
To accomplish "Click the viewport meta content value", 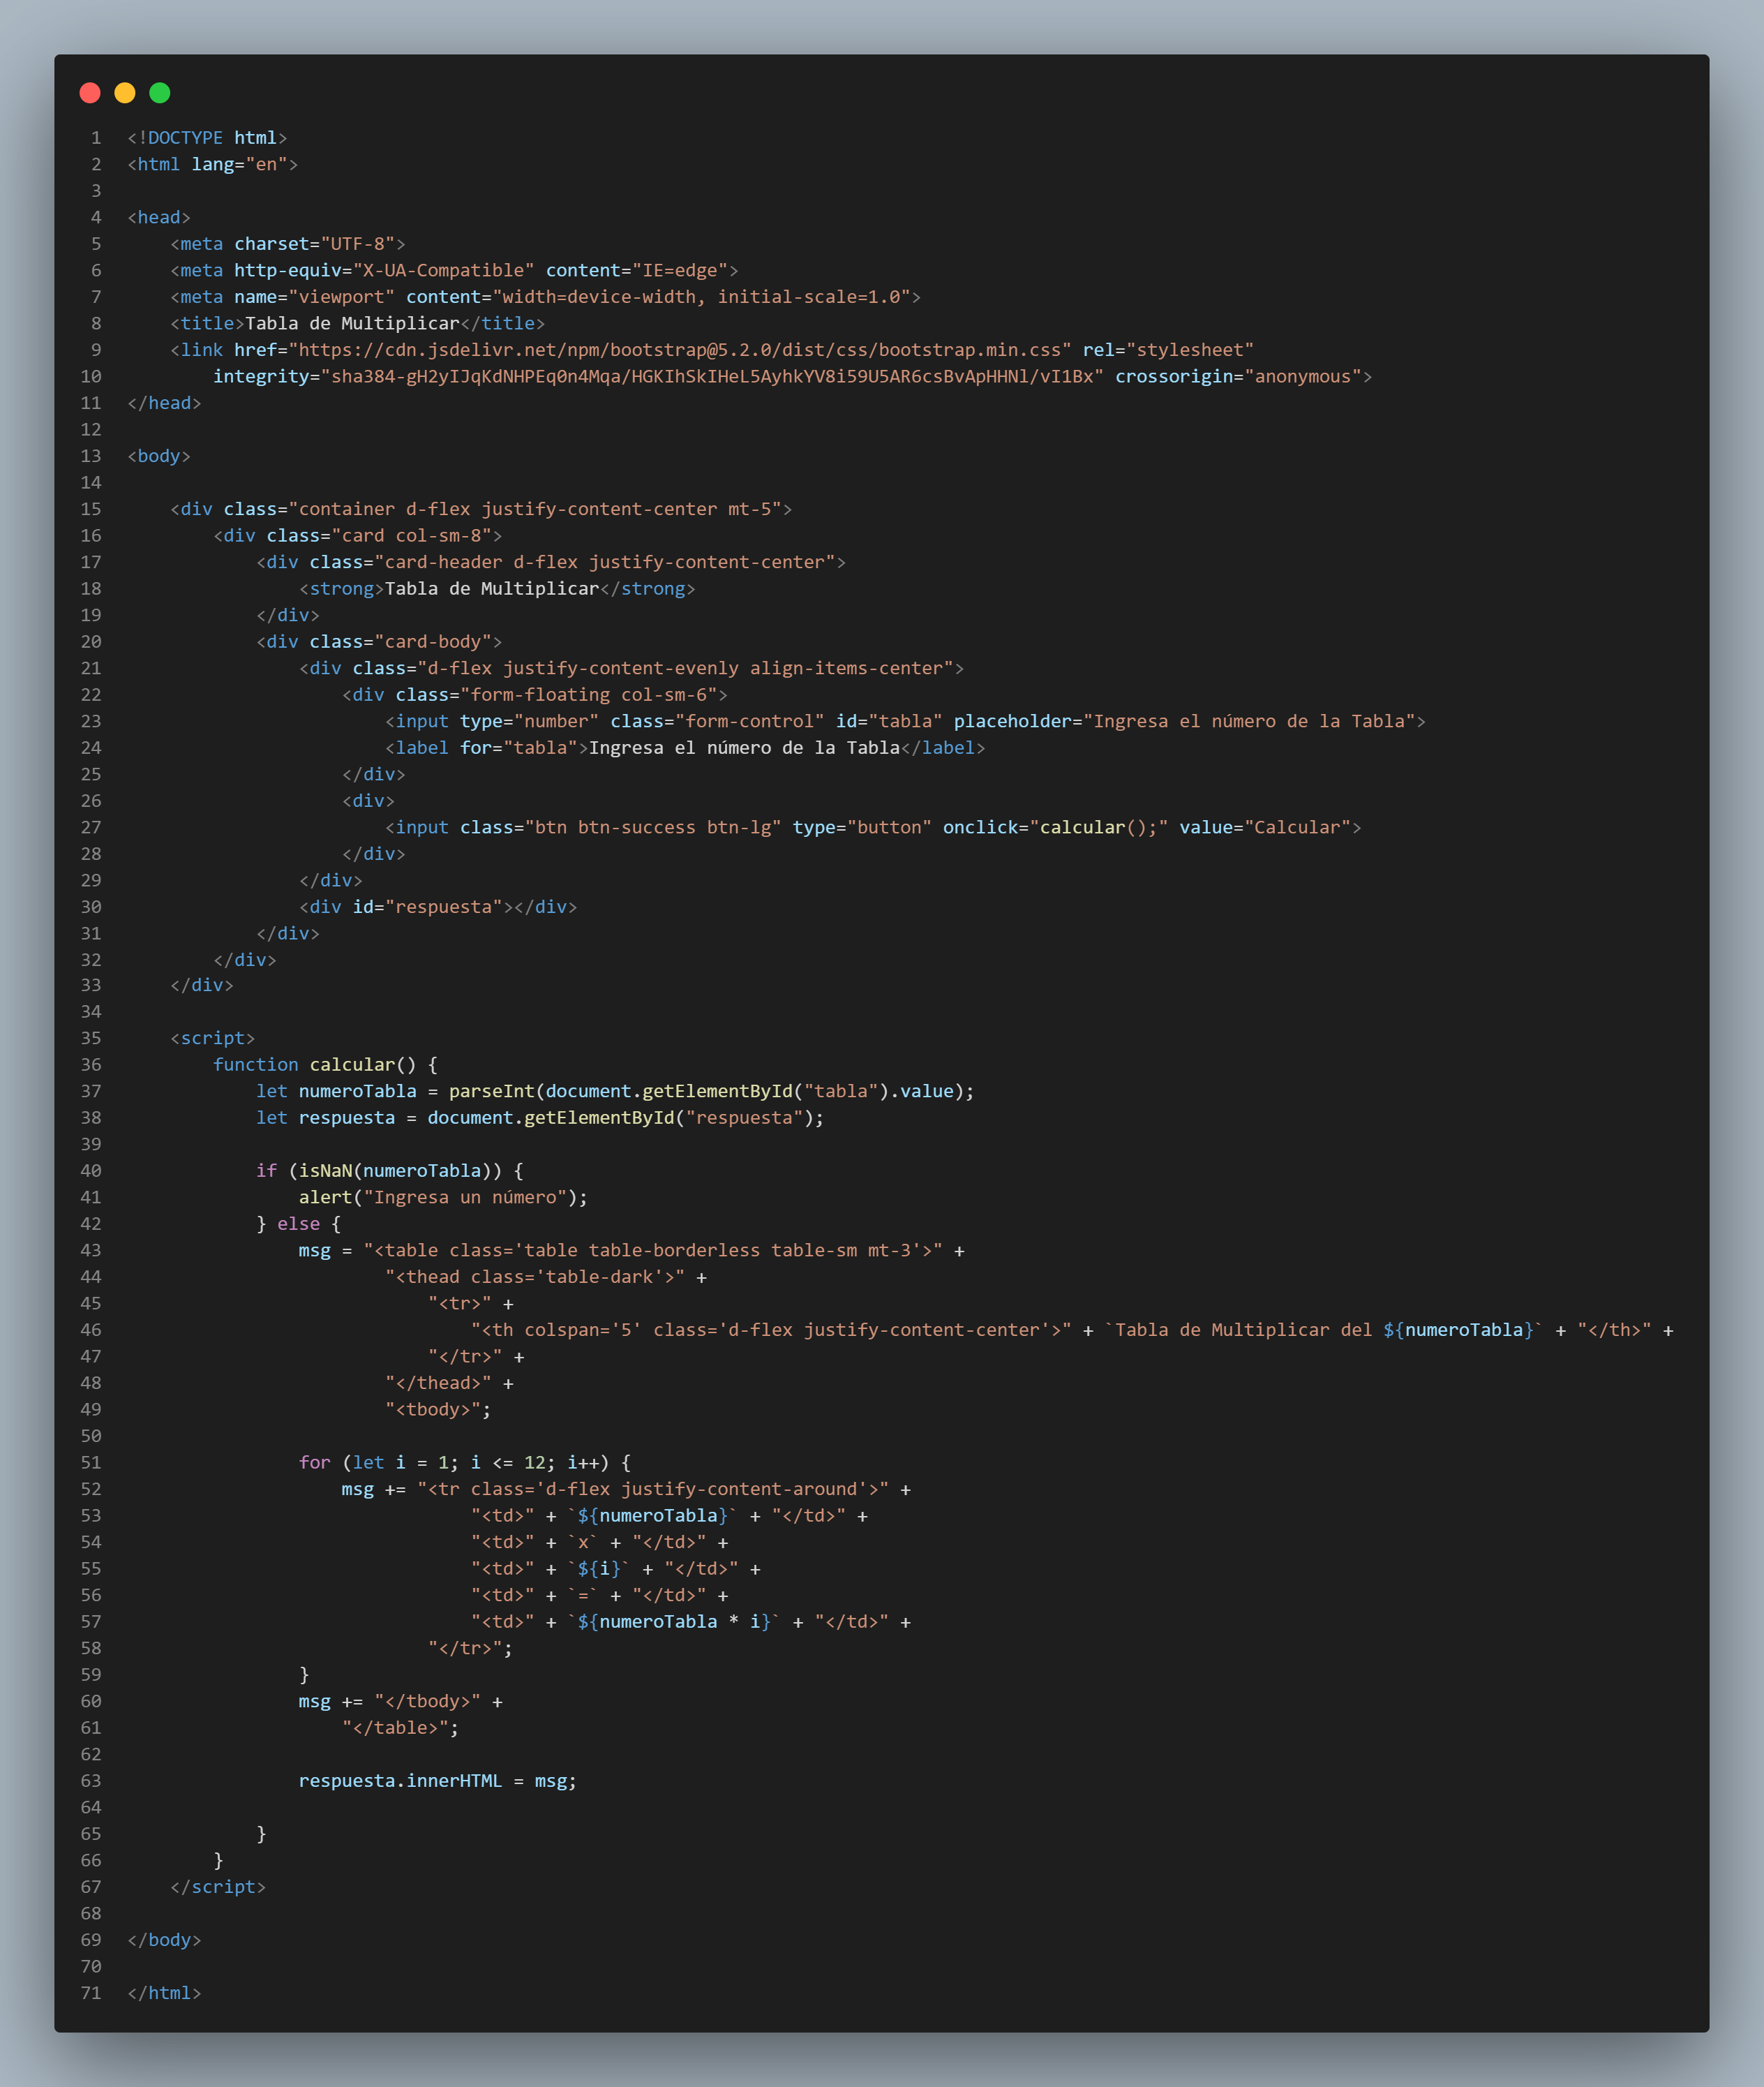I will 700,297.
